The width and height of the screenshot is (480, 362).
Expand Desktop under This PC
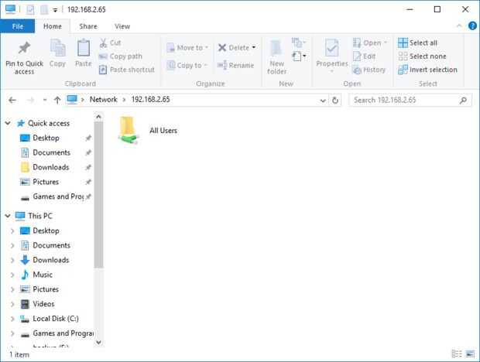coord(12,231)
